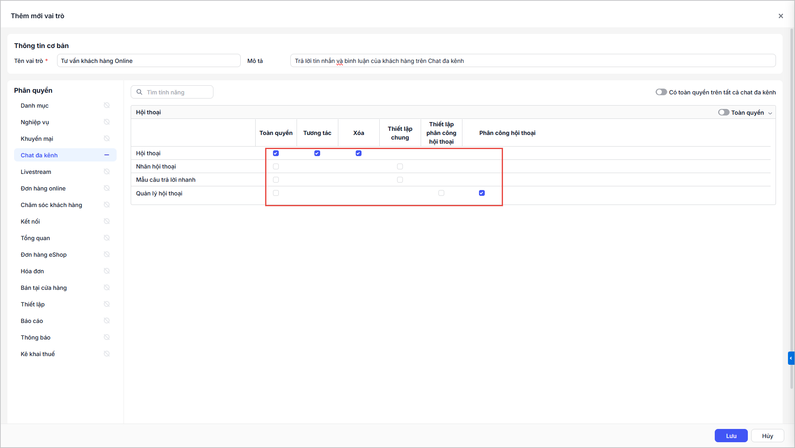Open Đơn hàng eShop permission category

[65, 255]
